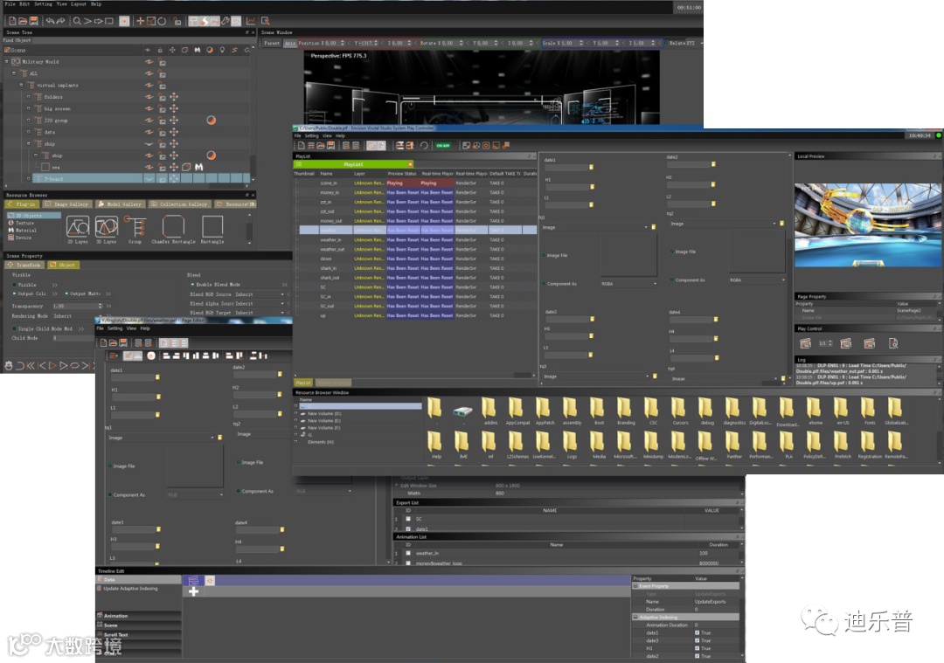The height and width of the screenshot is (663, 944).
Task: Click the Parent button in Scene Window
Action: 272,44
